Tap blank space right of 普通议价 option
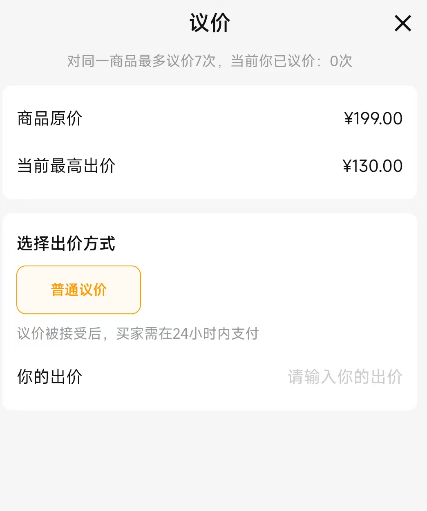 278,290
